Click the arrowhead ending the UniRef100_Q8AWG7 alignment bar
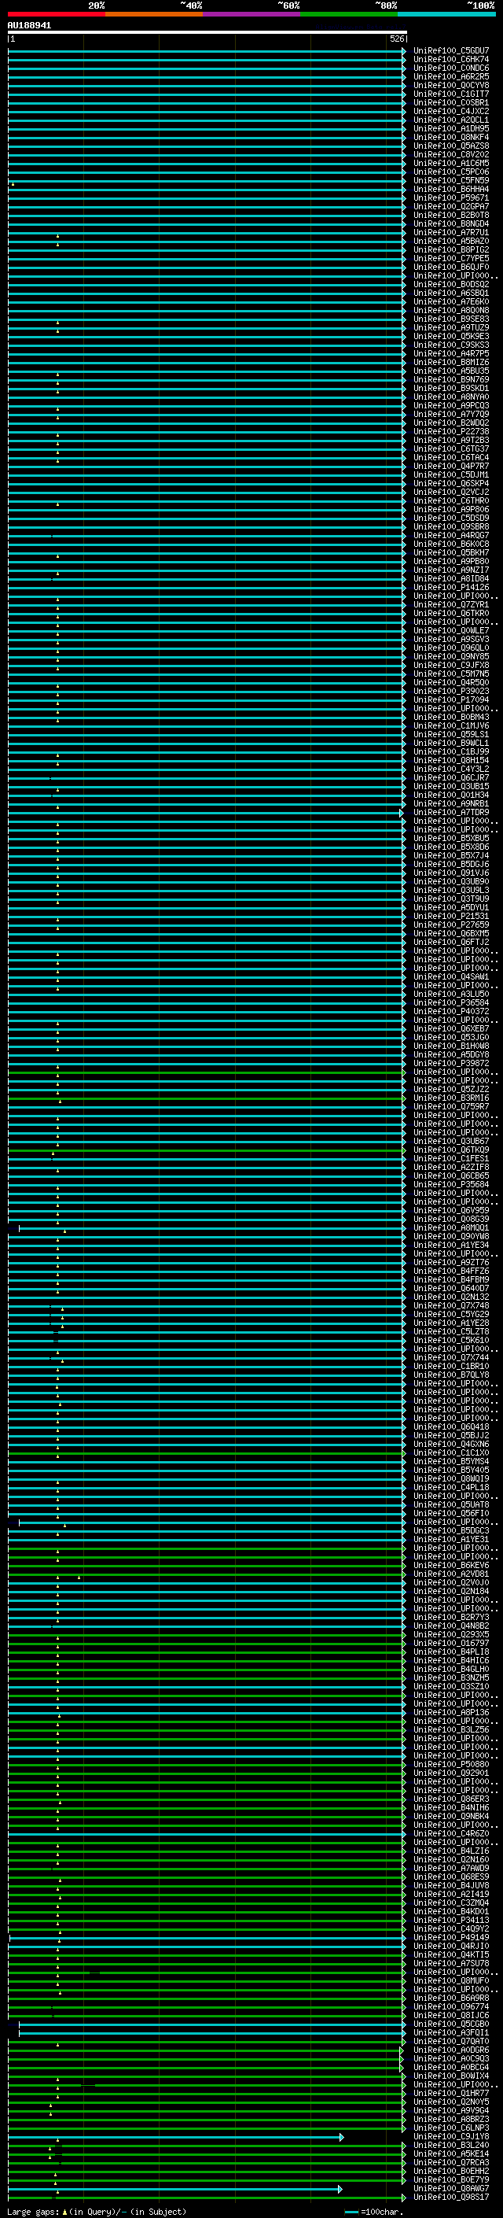This screenshot has height=2218, width=503. (x=340, y=2189)
